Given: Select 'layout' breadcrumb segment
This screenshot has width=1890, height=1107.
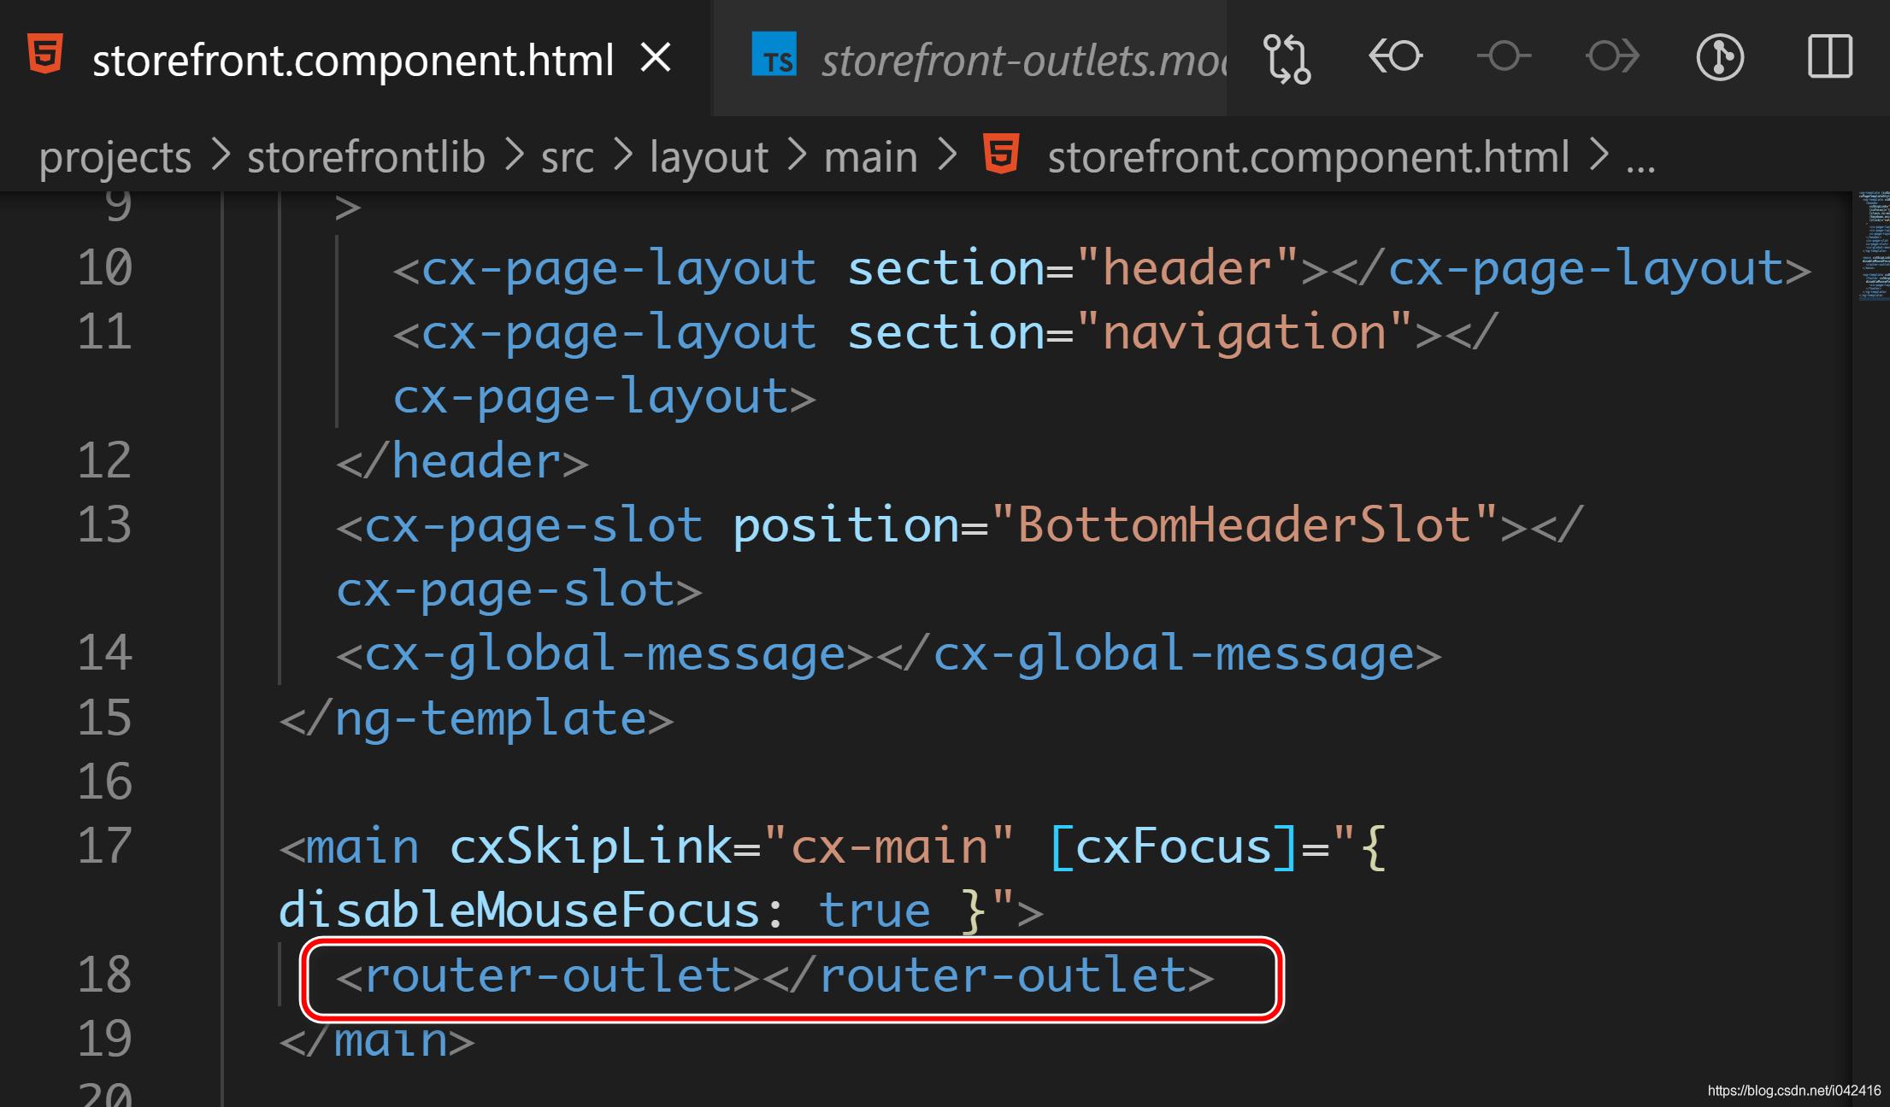Looking at the screenshot, I should 709,157.
